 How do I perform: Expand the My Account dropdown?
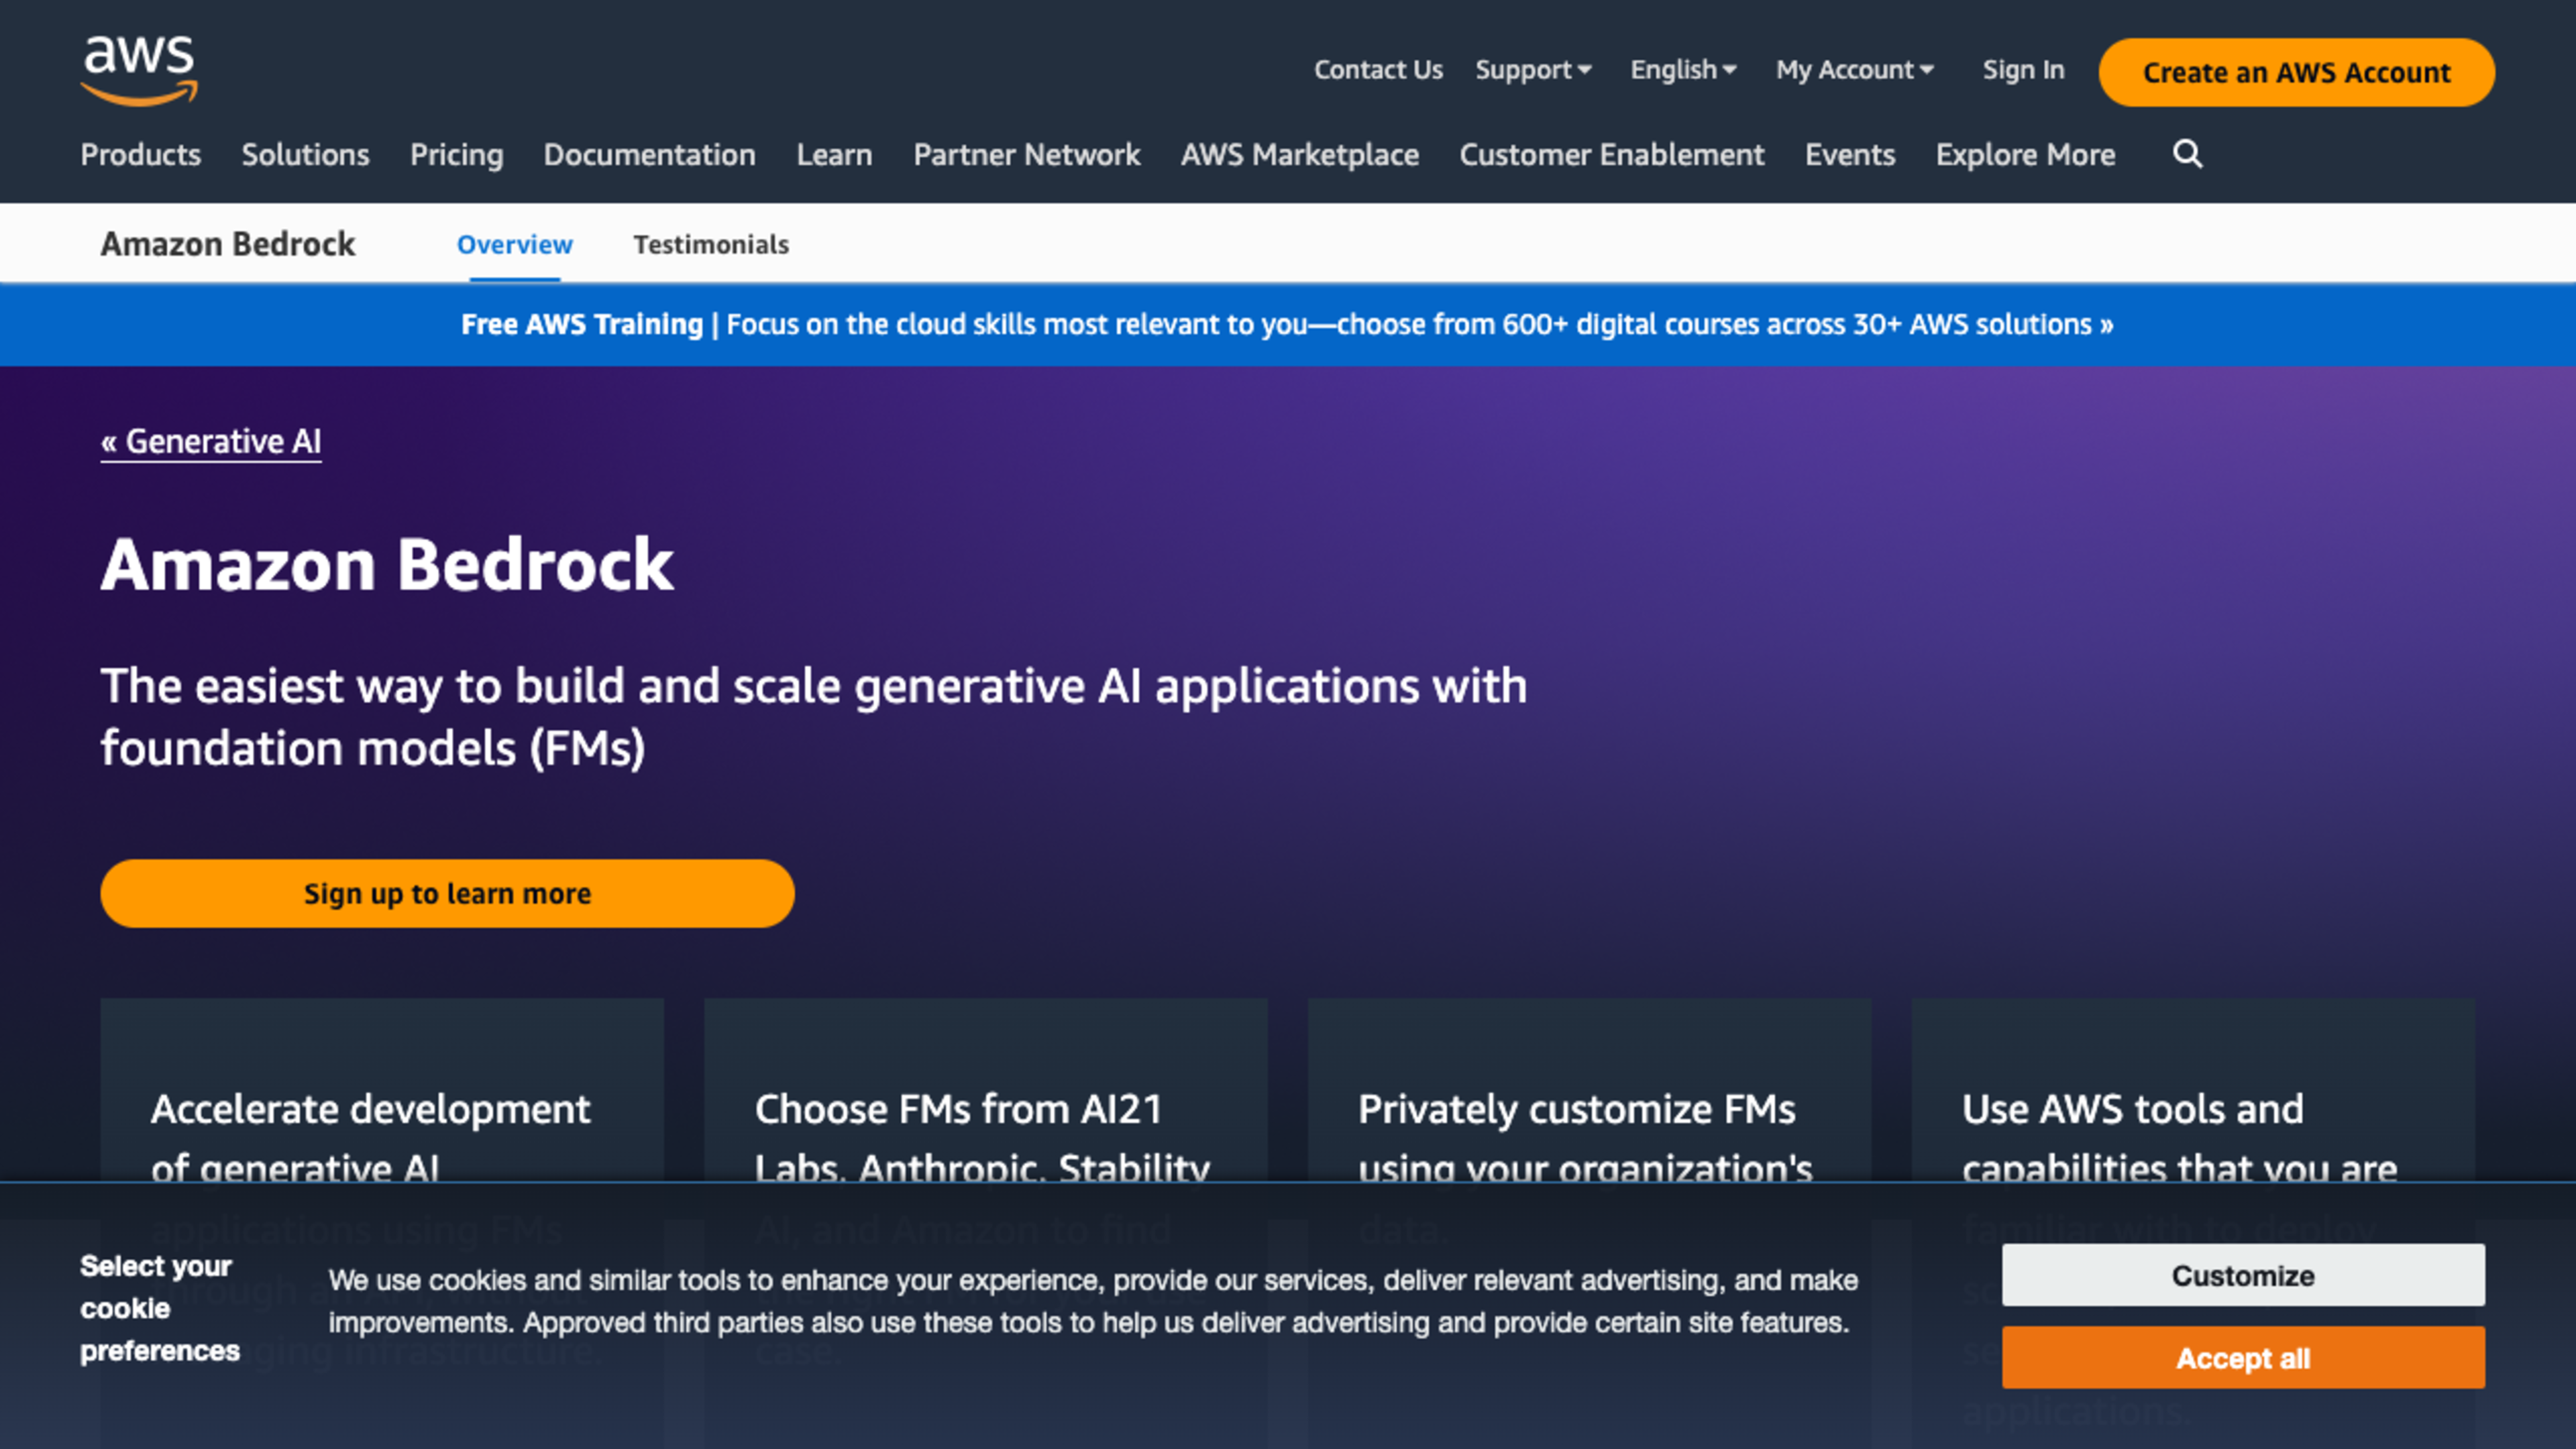(1855, 70)
